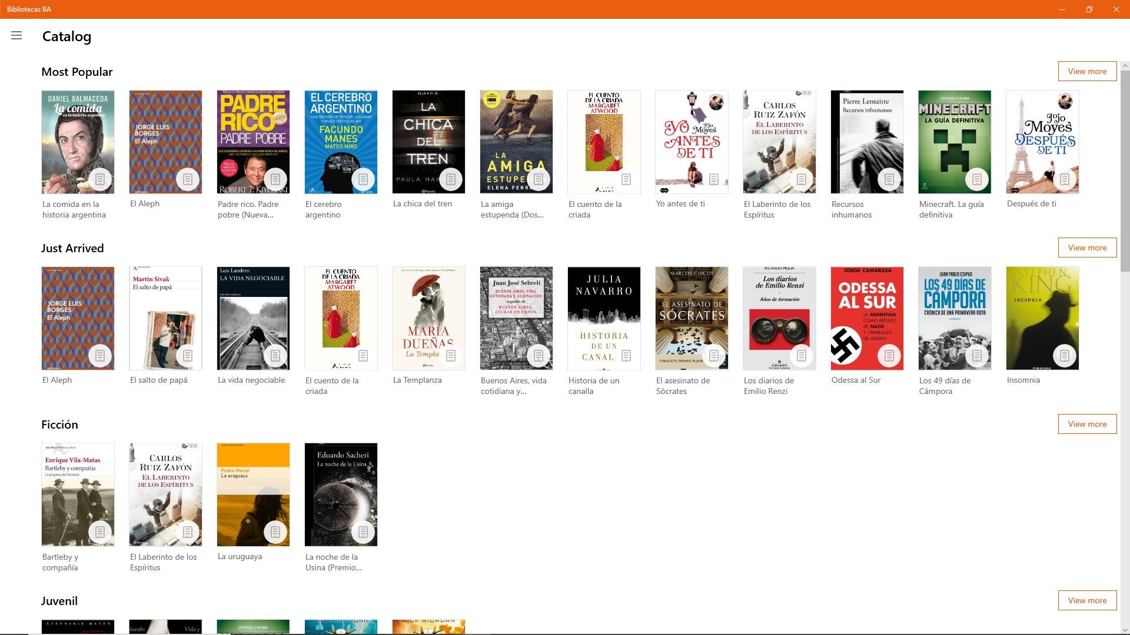View more Just Arrived books
Image resolution: width=1130 pixels, height=635 pixels.
[x=1087, y=248]
